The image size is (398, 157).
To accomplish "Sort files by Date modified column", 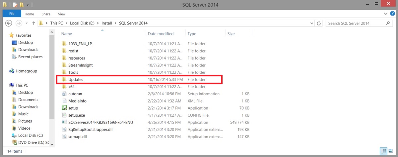I will coord(161,34).
